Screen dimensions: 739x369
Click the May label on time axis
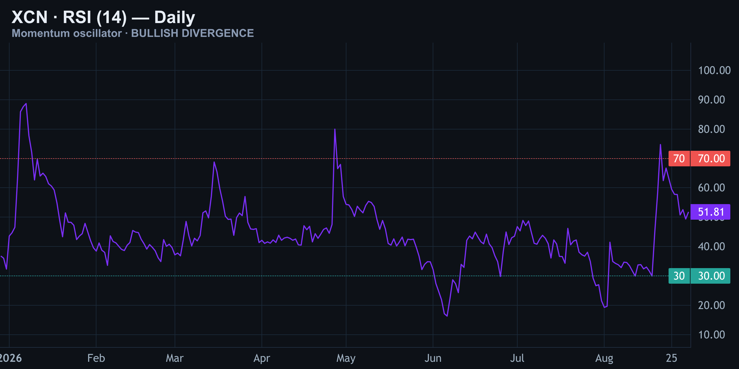click(346, 358)
